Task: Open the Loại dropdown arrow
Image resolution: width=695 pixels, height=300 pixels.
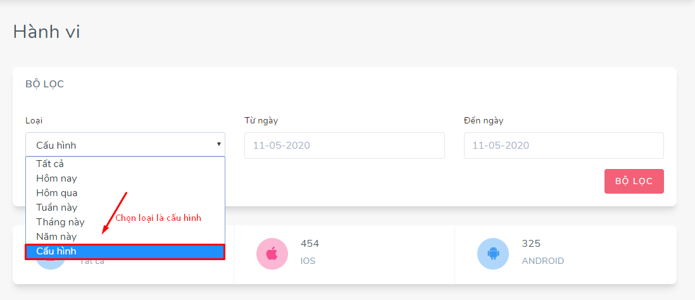Action: pyautogui.click(x=218, y=144)
